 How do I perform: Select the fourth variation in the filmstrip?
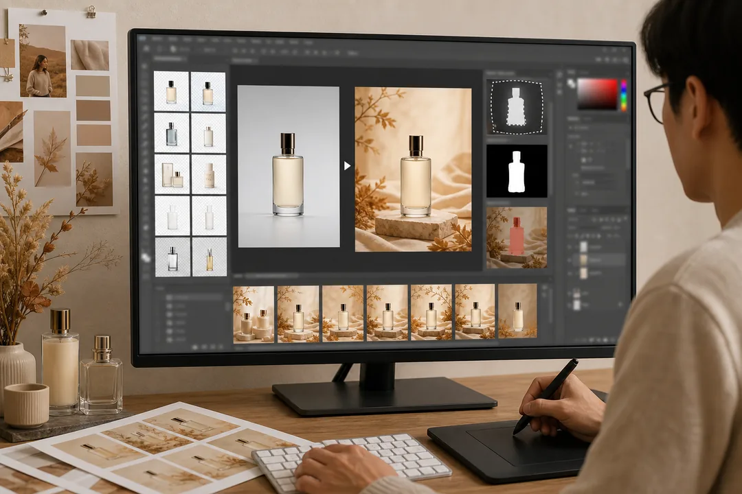pyautogui.click(x=387, y=312)
